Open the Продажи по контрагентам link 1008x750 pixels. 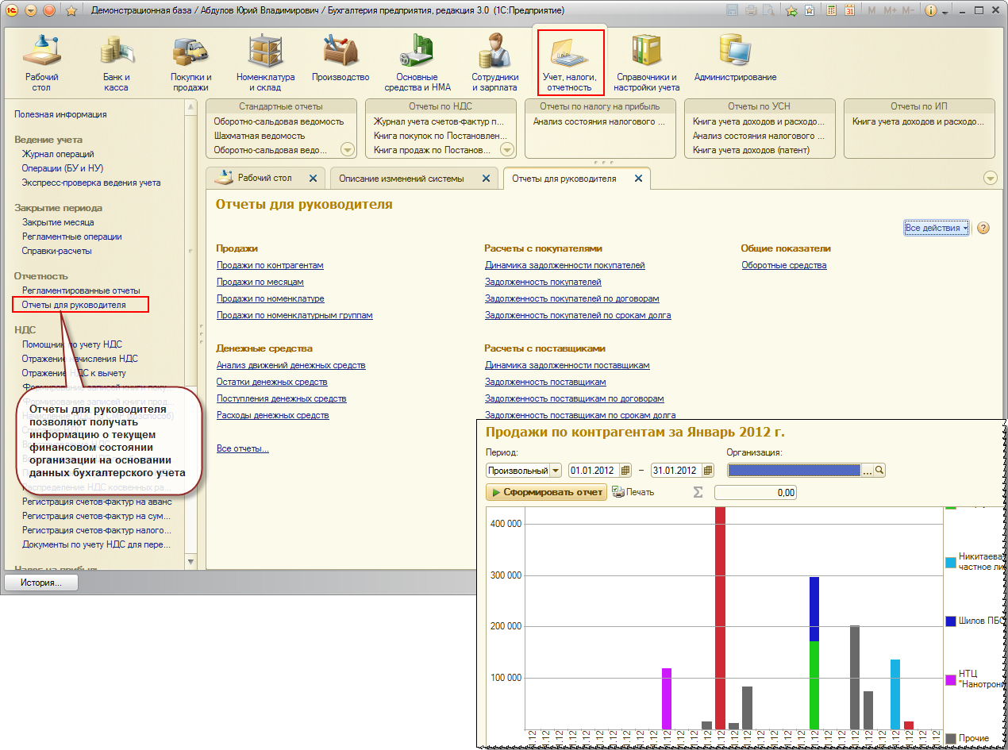click(x=270, y=265)
